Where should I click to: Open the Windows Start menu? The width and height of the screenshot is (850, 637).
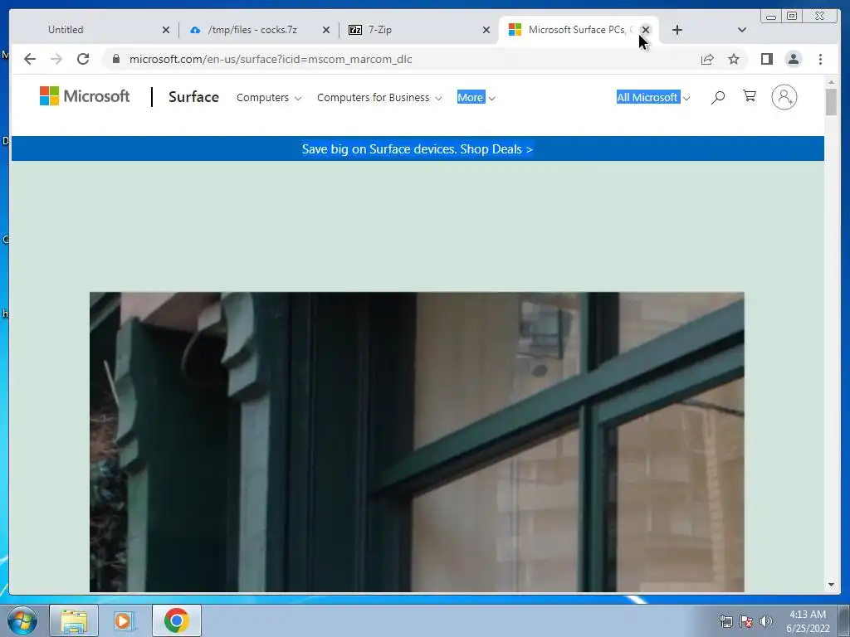click(22, 620)
